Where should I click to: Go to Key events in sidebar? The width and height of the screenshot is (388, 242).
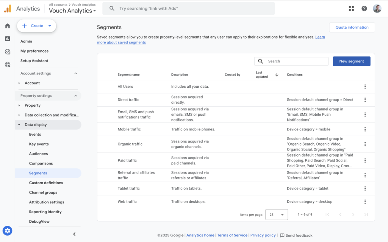click(x=39, y=144)
